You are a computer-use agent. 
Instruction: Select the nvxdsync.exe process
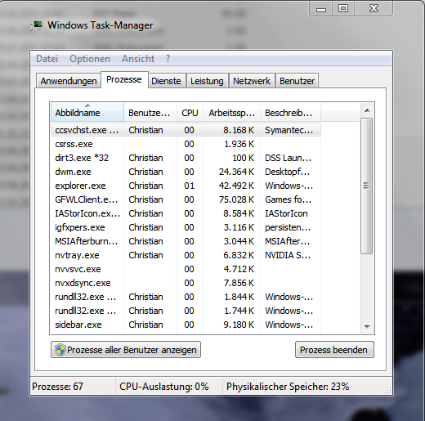click(186, 283)
